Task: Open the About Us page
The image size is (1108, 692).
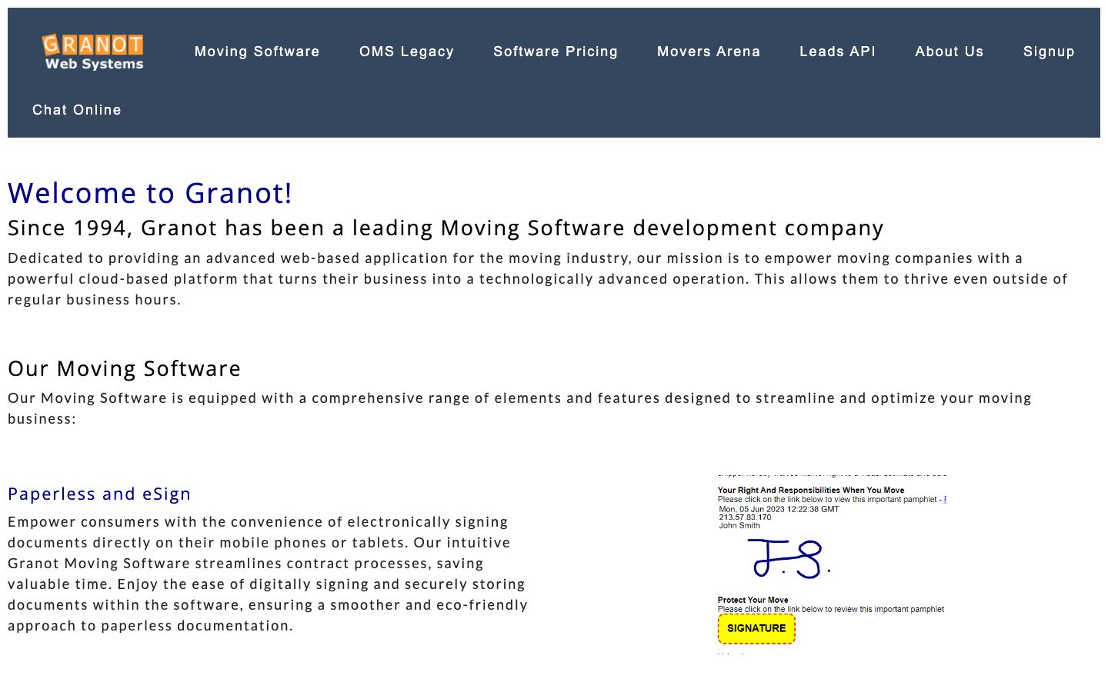Action: tap(949, 52)
